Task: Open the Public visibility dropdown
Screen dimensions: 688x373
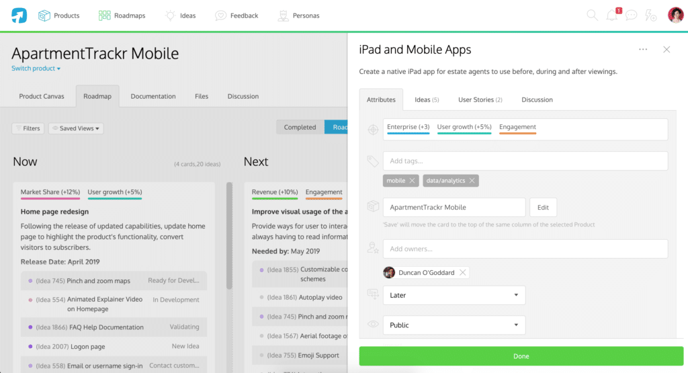Action: (454, 325)
